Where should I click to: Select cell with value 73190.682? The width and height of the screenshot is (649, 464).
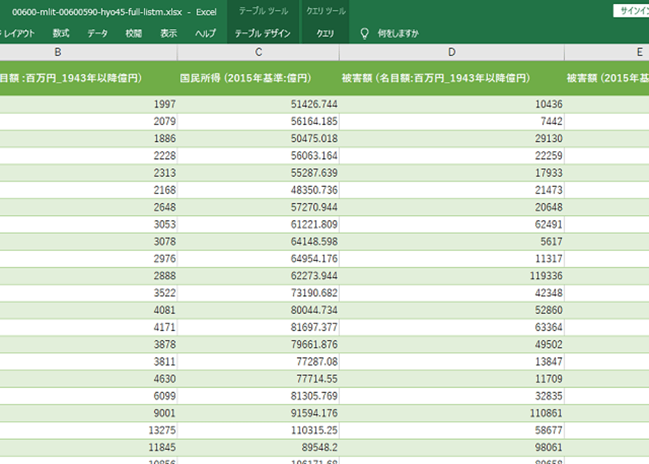pyautogui.click(x=258, y=293)
